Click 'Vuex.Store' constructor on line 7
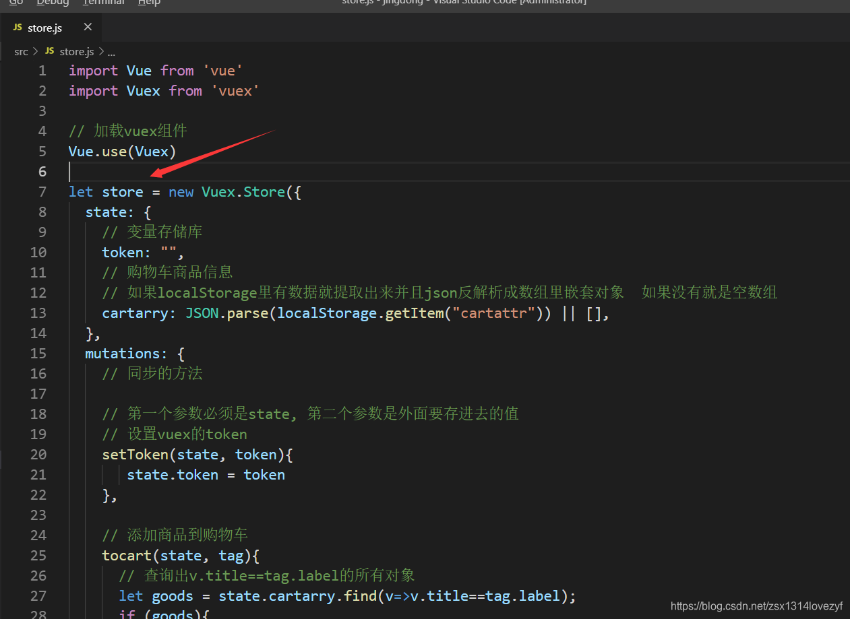 (243, 192)
